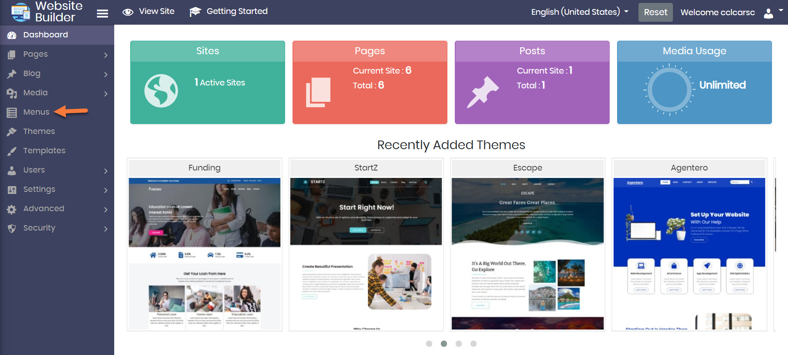Go to Templates in the sidebar
This screenshot has height=355, width=788.
point(44,151)
